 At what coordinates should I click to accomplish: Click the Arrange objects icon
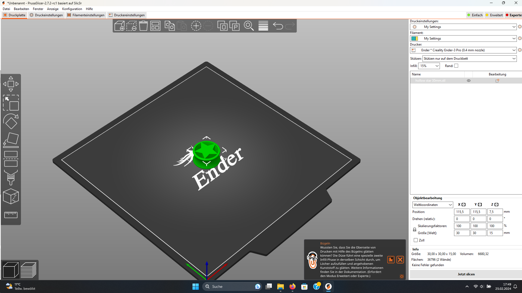155,26
